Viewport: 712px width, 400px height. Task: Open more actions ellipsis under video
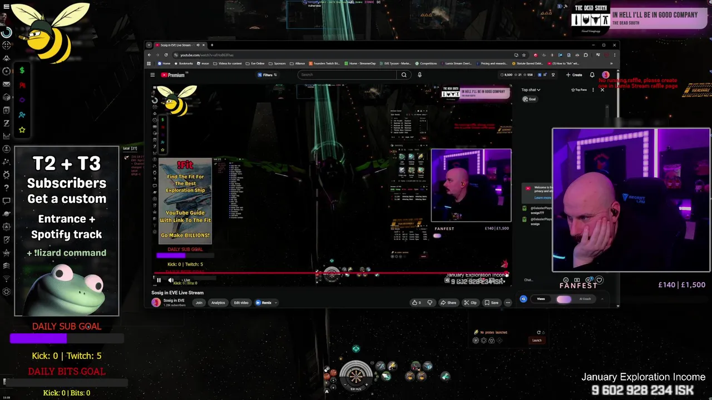(508, 303)
